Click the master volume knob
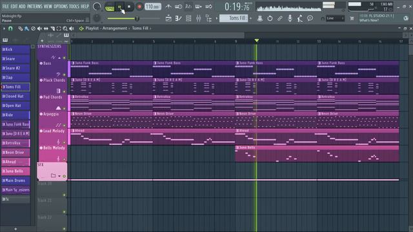This screenshot has height=232, width=413. click(97, 6)
